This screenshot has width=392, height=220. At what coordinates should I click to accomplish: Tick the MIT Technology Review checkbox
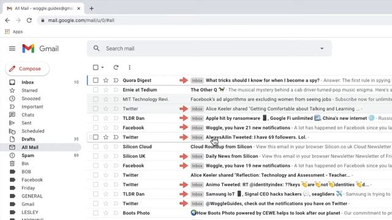(x=96, y=99)
